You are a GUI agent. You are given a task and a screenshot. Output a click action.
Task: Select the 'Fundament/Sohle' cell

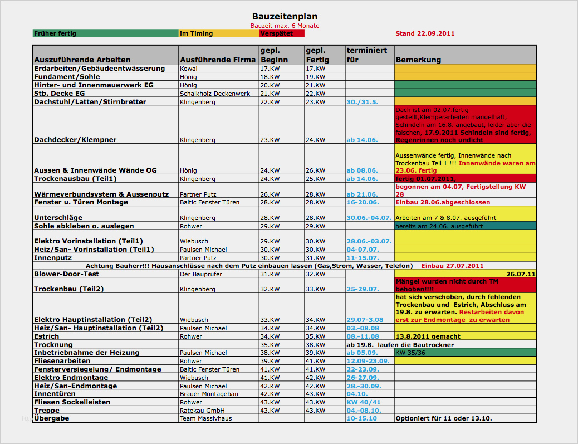(105, 77)
